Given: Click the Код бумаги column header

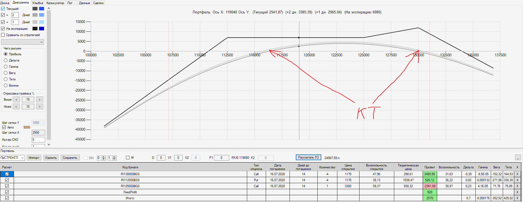Looking at the screenshot, I should click(130, 167).
